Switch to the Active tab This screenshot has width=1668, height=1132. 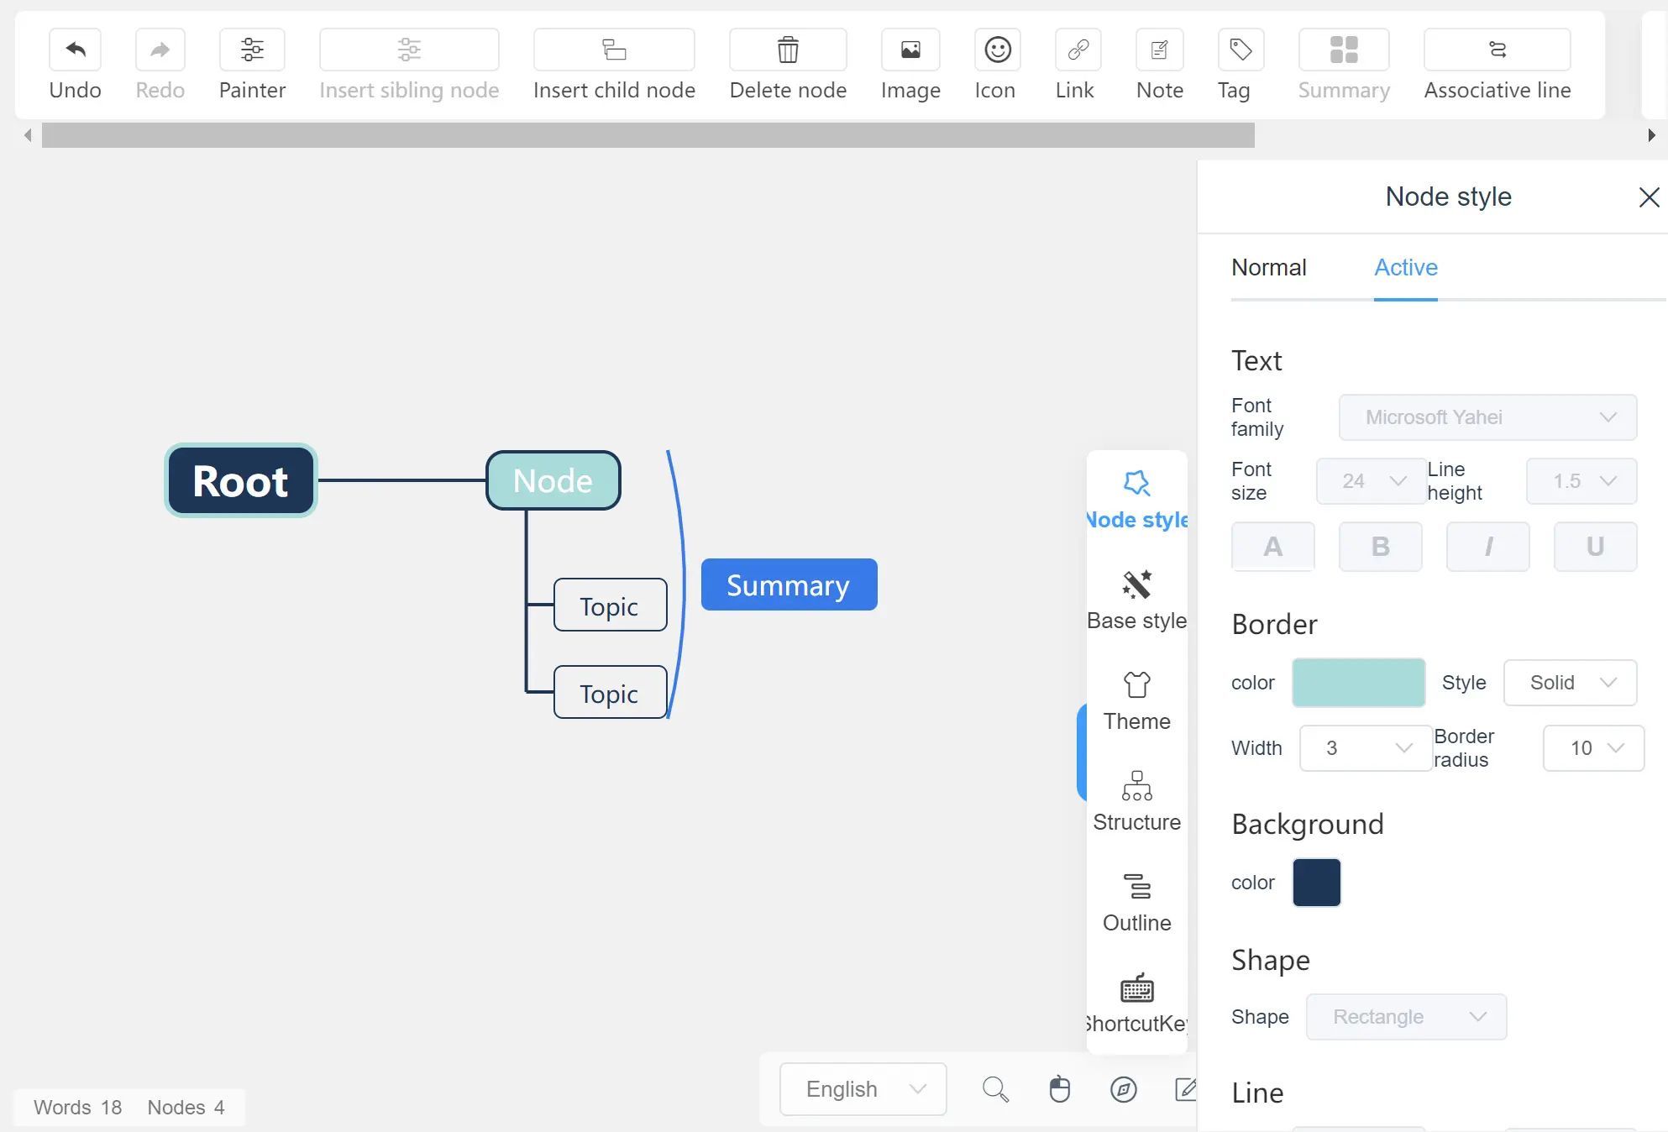tap(1406, 267)
